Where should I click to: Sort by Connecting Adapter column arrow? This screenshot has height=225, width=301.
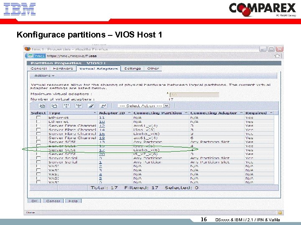242,112
